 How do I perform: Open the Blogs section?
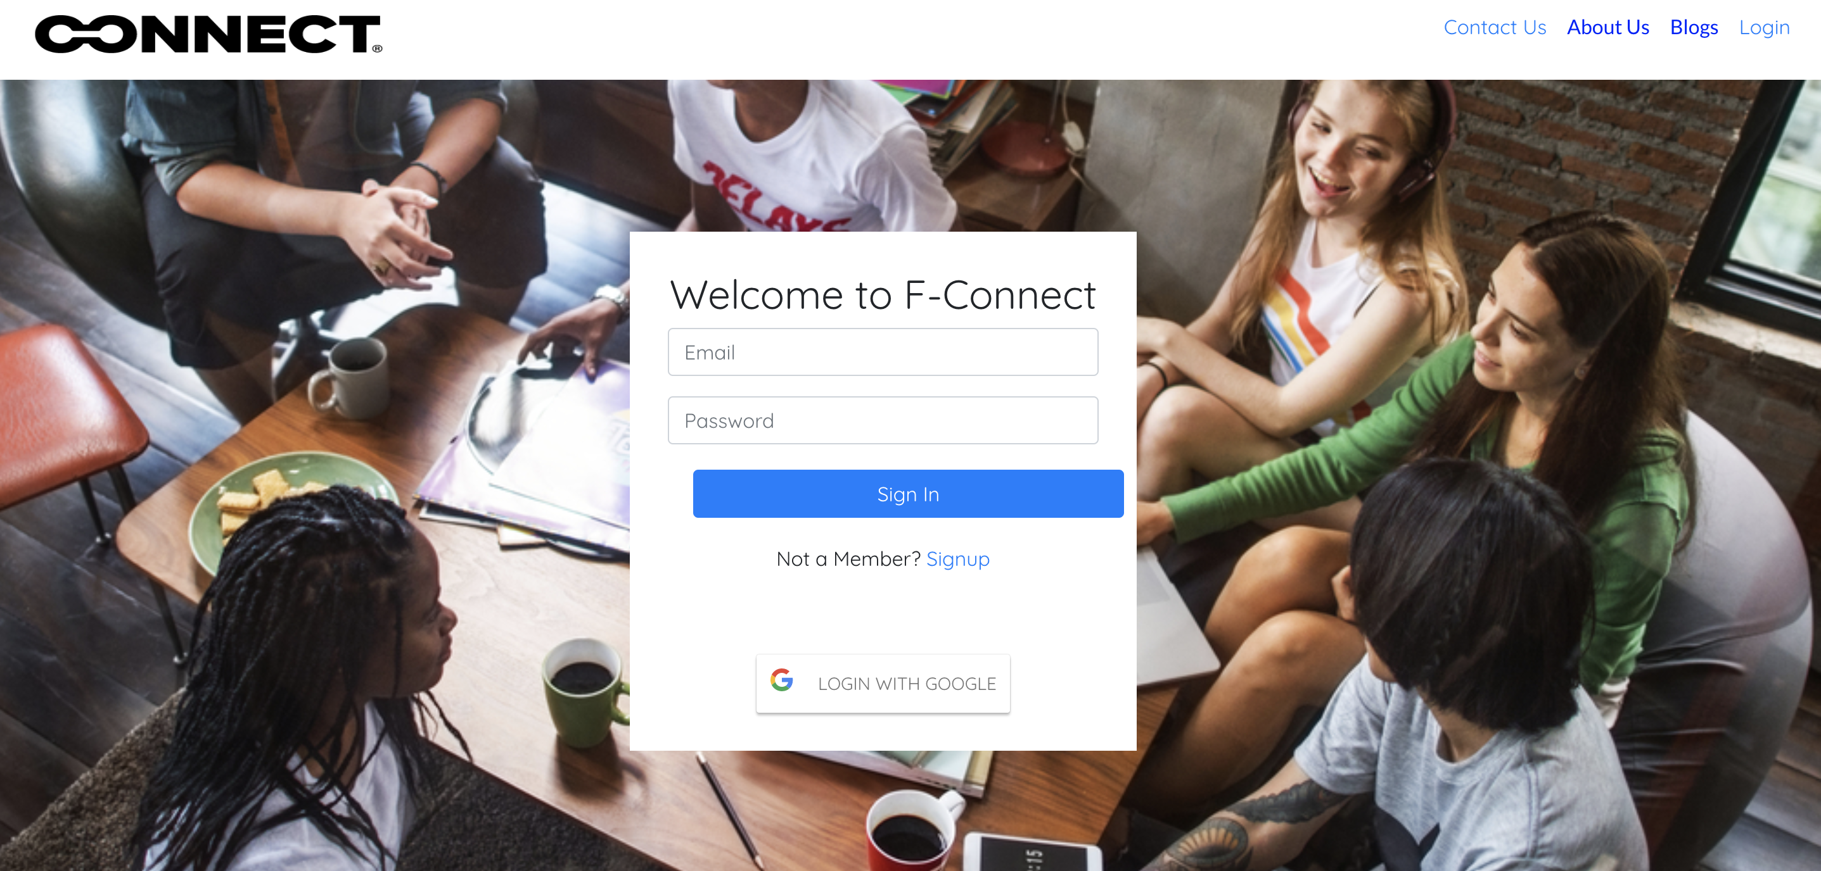(x=1694, y=27)
